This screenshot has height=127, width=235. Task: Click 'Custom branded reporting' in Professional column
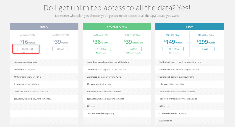(101, 113)
